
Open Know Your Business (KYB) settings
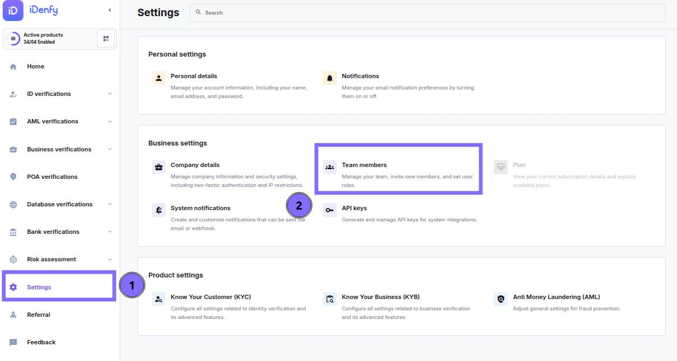381,297
